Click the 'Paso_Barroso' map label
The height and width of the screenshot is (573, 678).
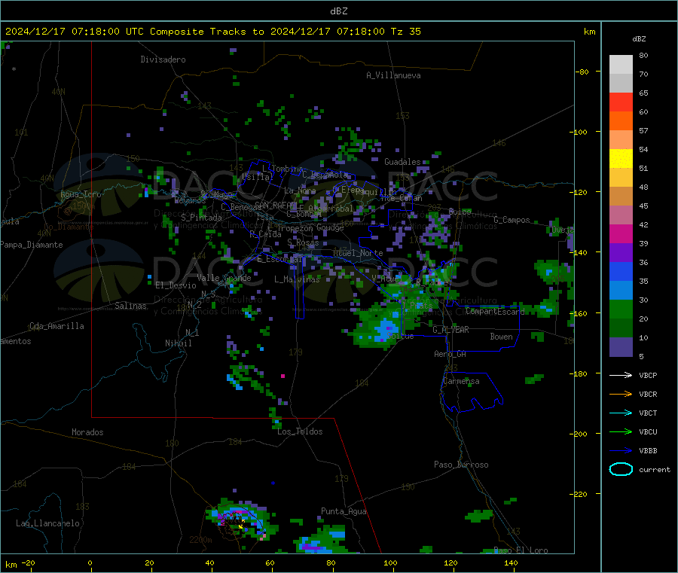tap(461, 465)
